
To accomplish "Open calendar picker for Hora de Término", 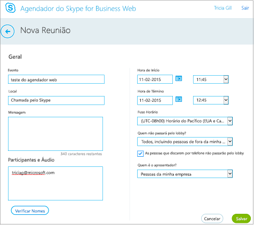I will pos(179,99).
